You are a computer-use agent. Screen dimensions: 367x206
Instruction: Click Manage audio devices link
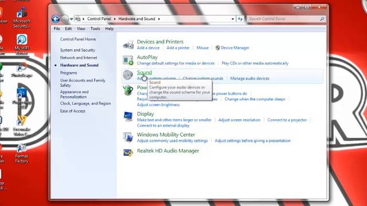pos(250,78)
